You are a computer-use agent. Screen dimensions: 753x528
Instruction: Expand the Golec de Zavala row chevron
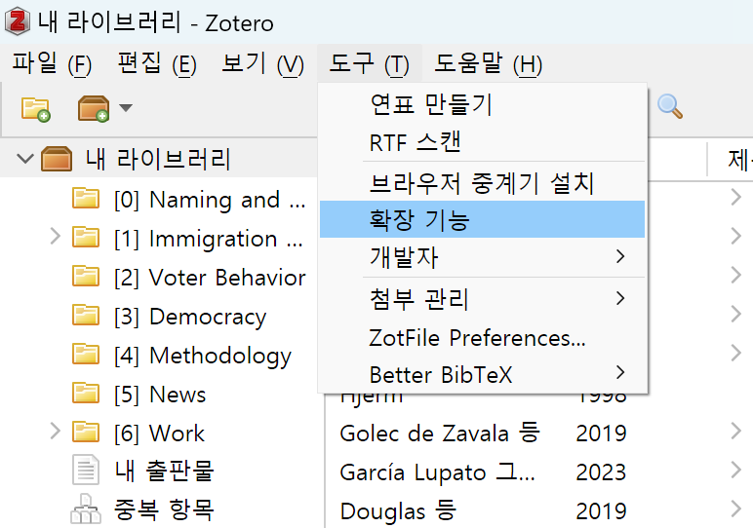pos(735,431)
